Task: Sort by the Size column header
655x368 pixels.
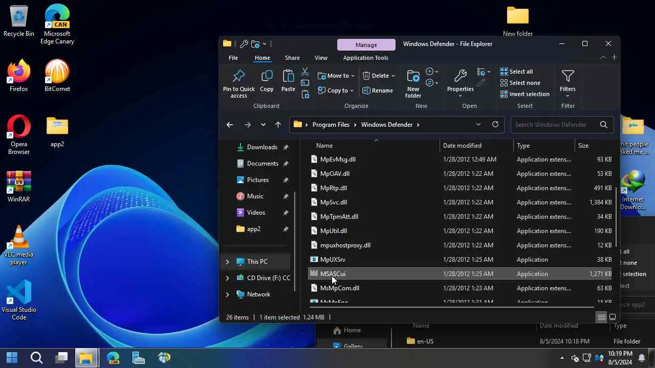Action: (x=595, y=146)
